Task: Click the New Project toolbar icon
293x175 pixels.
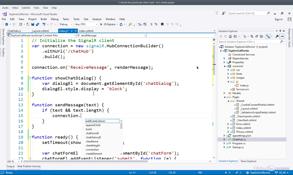Action: pyautogui.click(x=21, y=25)
